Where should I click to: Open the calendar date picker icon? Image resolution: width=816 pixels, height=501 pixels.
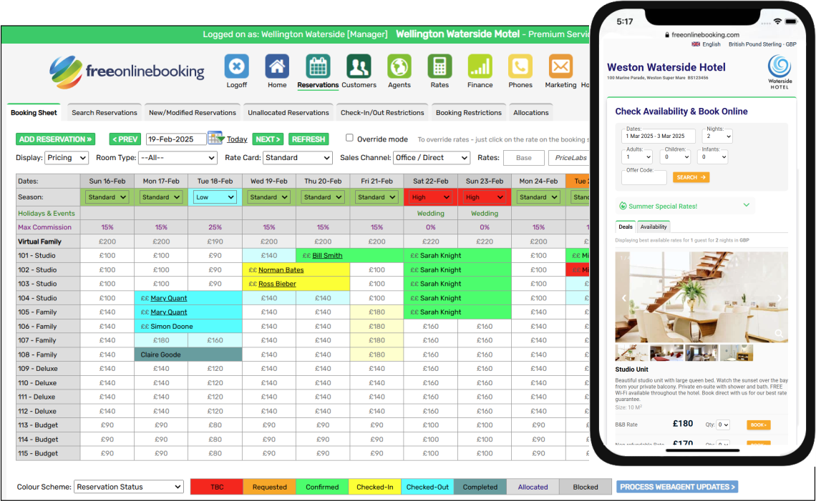(215, 138)
